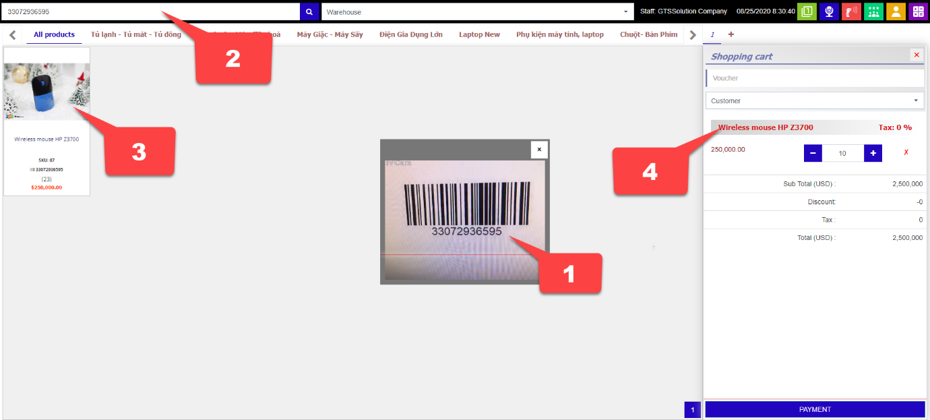Click the barcode search input field

151,11
